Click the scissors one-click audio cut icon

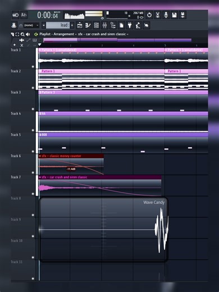coord(158,15)
